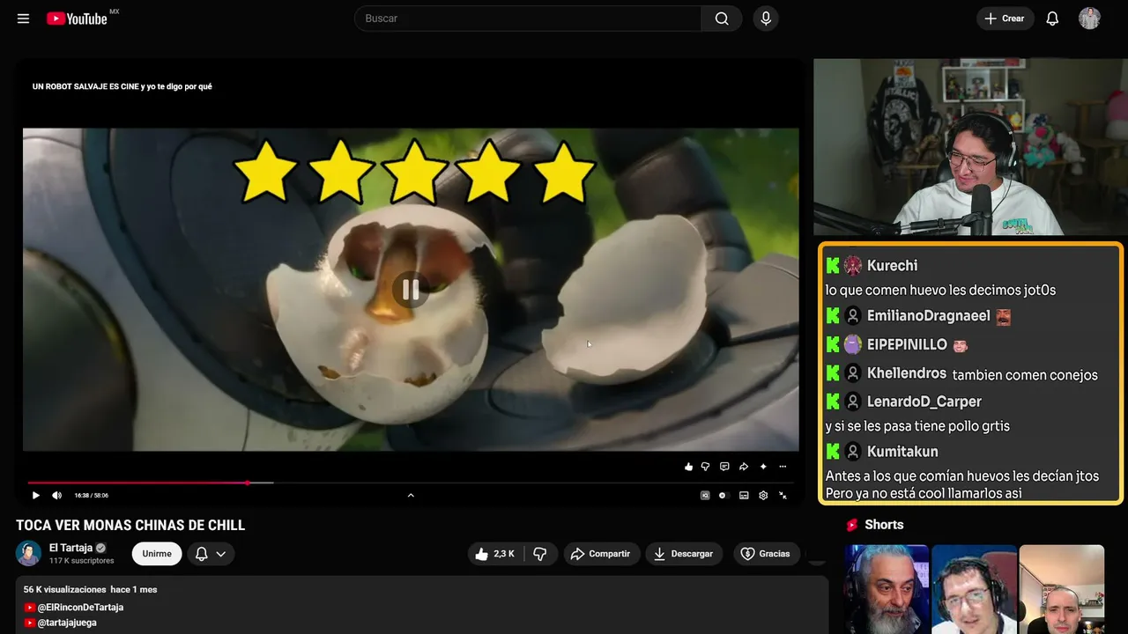Play the video with the player's play button
Screen dimensions: 1128x634
click(36, 495)
